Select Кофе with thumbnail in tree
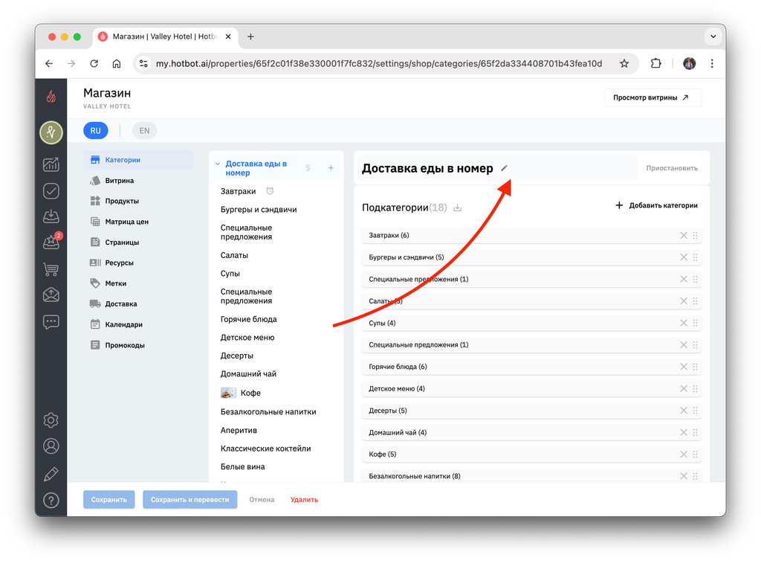 click(x=241, y=393)
